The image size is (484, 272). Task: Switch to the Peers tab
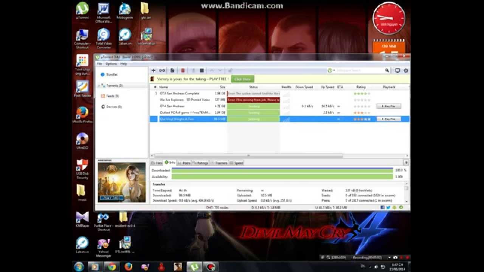(x=184, y=163)
